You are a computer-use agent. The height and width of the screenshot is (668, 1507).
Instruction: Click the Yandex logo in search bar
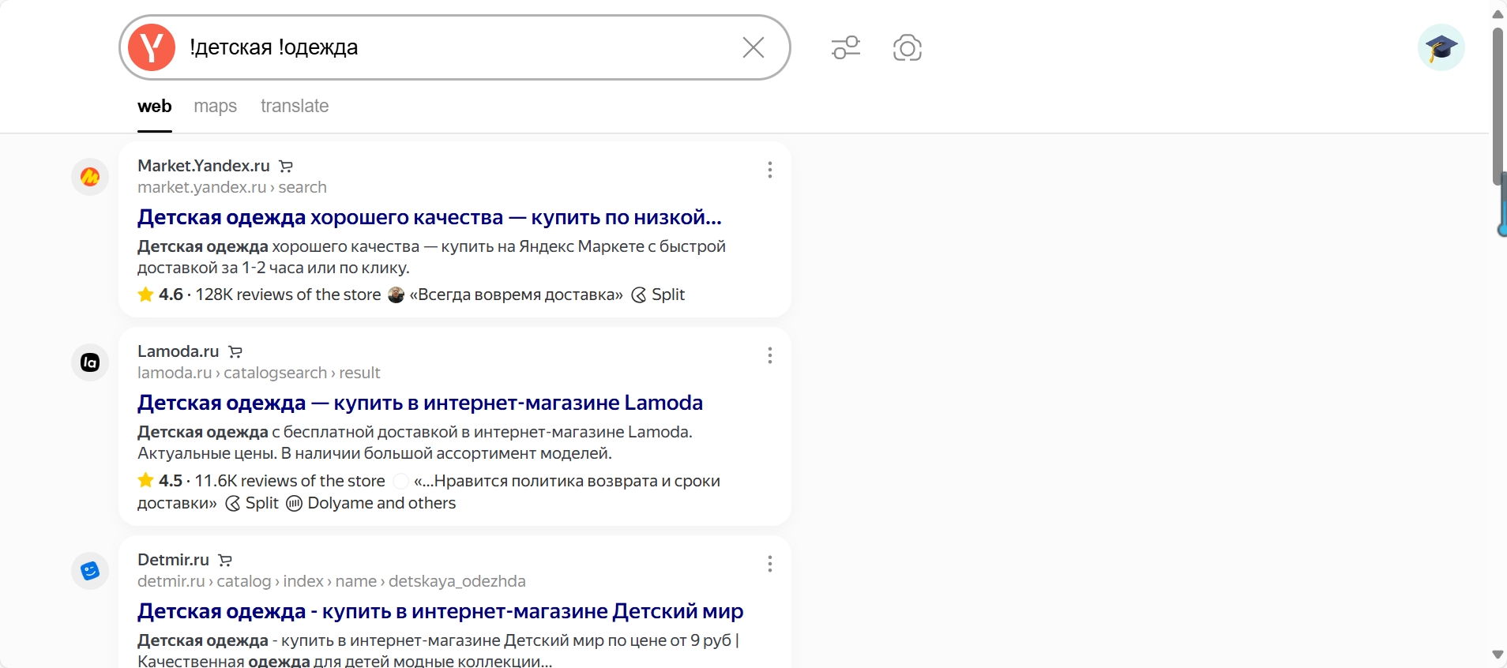tap(152, 47)
